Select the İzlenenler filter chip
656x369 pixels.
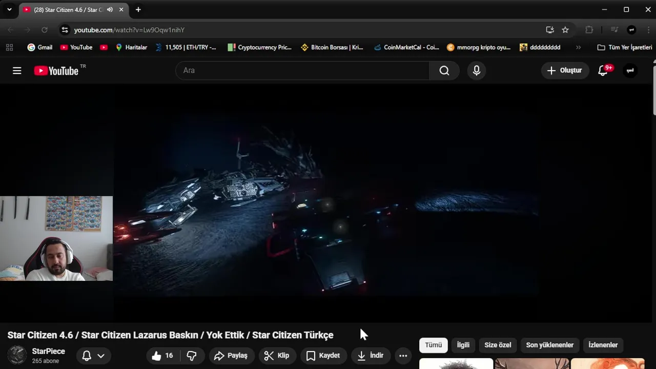click(603, 345)
